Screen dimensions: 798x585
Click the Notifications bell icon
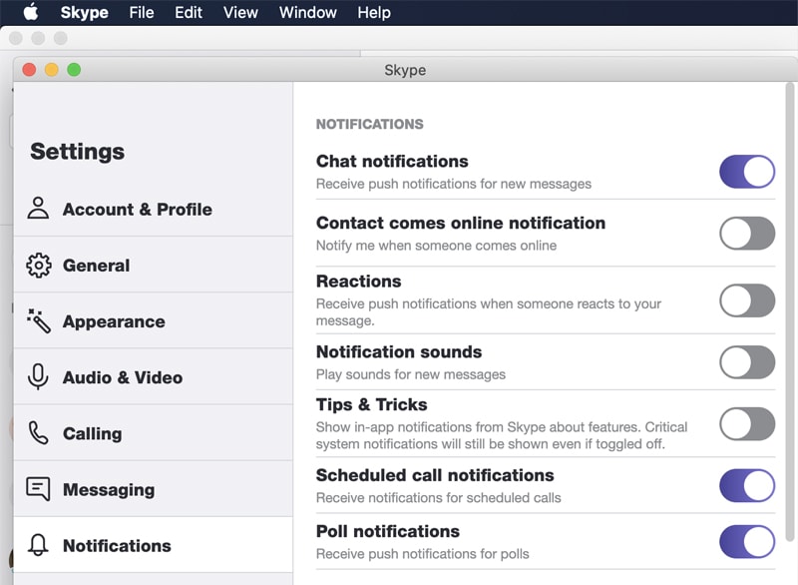pos(38,545)
